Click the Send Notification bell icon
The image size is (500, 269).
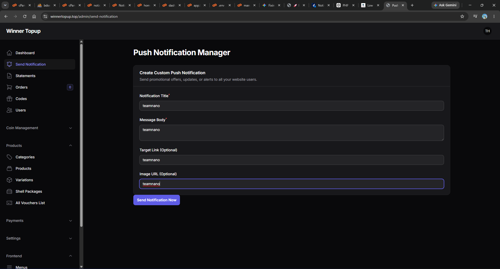point(9,64)
